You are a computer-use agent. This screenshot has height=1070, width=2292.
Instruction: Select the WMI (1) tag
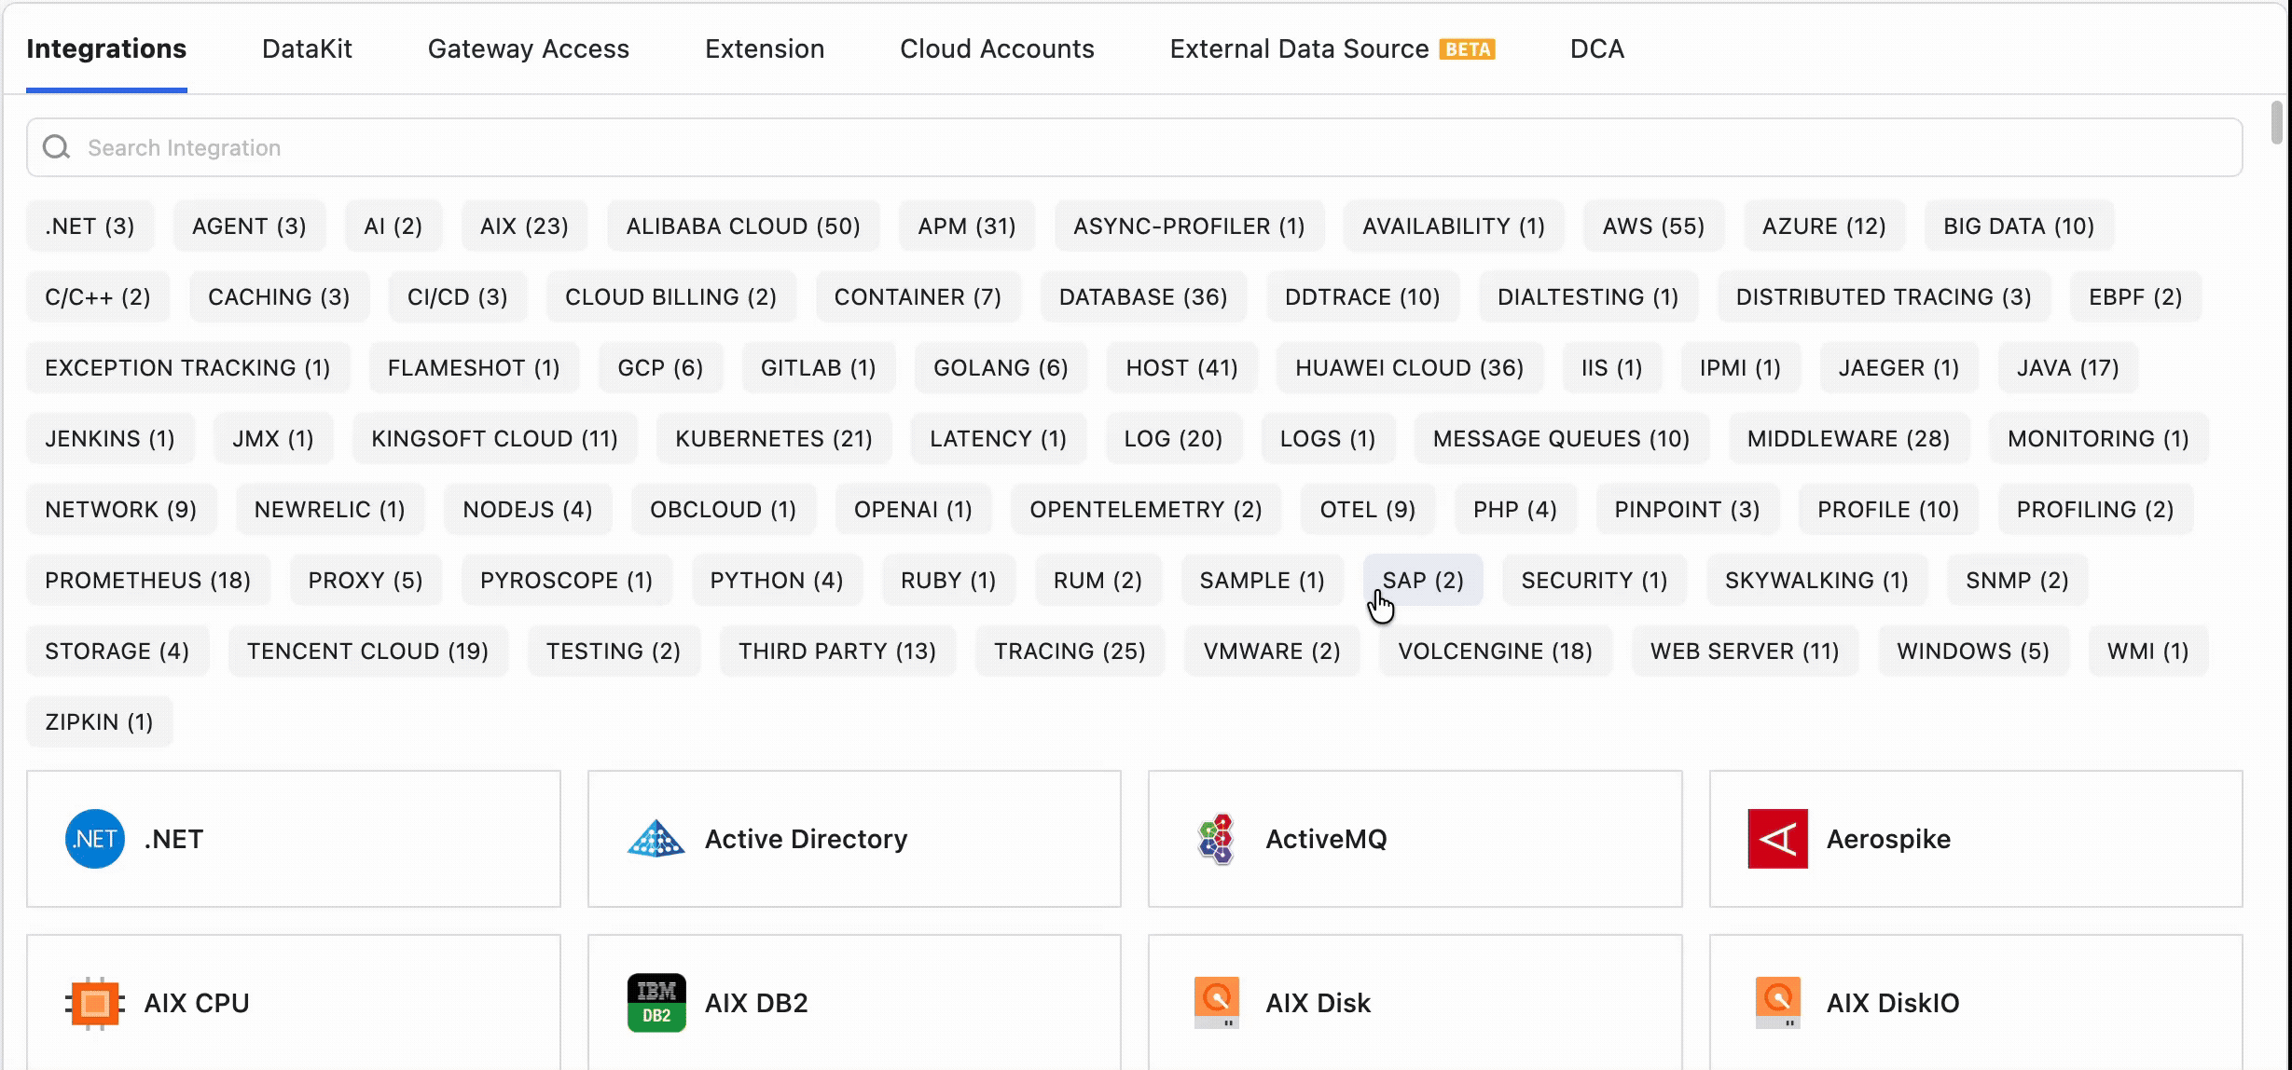[x=2148, y=651]
